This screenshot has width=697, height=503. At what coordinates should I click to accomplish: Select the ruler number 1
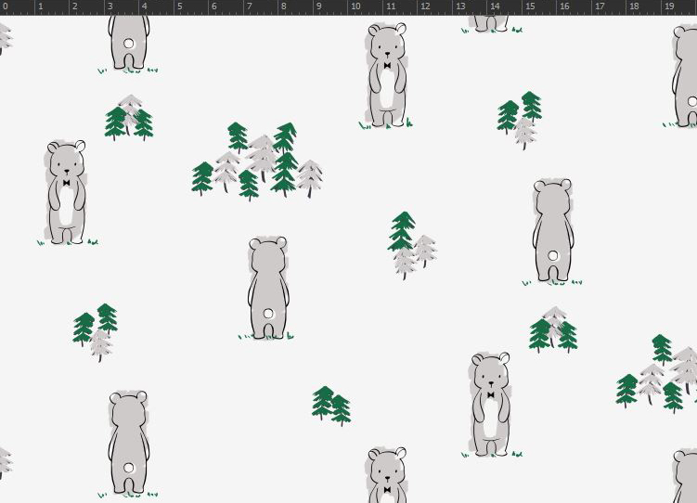[41, 6]
